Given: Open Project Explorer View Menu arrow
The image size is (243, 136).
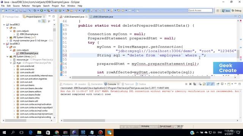Looking at the screenshot, I should pos(54,20).
